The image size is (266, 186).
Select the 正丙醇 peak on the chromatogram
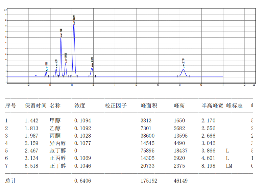[x=92, y=69]
